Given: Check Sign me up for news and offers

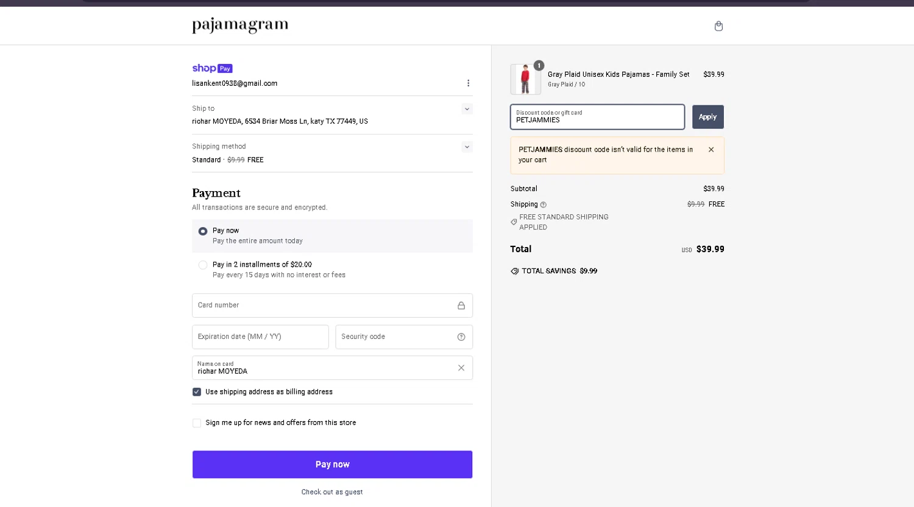Looking at the screenshot, I should click(197, 423).
